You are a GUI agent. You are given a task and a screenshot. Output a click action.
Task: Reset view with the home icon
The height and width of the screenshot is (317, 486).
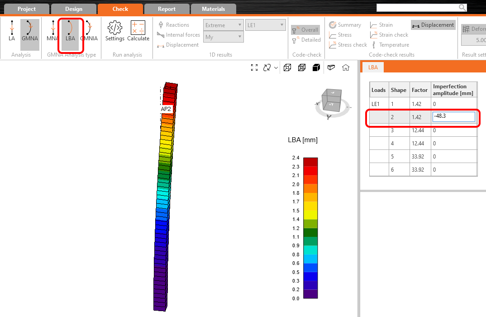(x=346, y=67)
